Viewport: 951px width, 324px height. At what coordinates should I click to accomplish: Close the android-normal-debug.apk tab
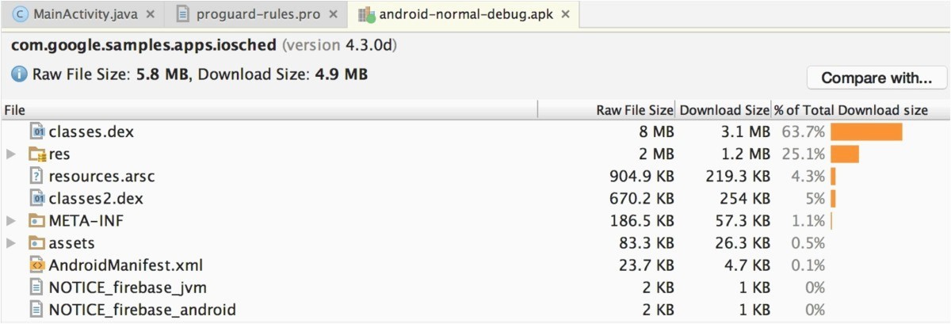coord(566,14)
